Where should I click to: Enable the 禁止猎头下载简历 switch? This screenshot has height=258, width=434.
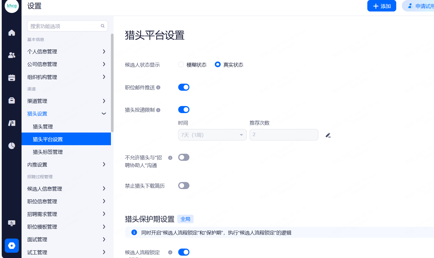coord(184,186)
